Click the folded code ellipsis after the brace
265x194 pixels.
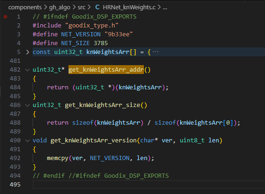156,52
